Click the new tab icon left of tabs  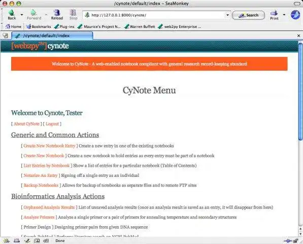(x=5, y=36)
